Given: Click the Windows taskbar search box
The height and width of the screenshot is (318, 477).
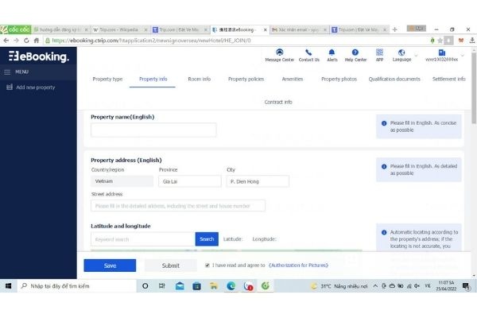Looking at the screenshot, I should click(78, 286).
